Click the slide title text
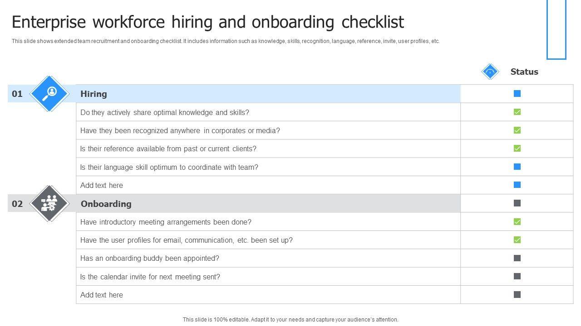This screenshot has width=581, height=326. coord(207,22)
